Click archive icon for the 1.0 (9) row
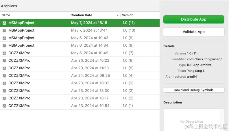229x131 pixels. (x=4, y=38)
